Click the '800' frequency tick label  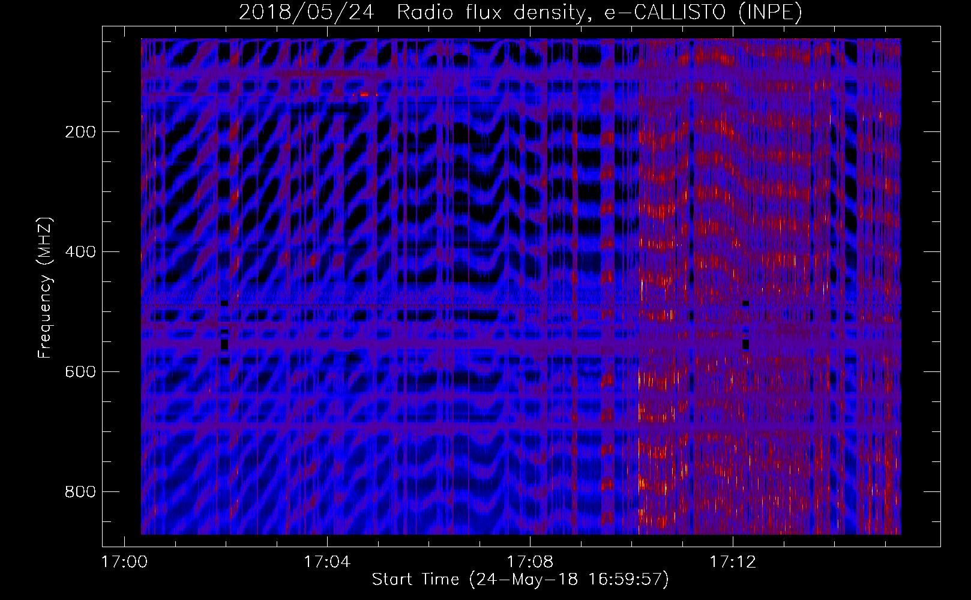coord(80,492)
